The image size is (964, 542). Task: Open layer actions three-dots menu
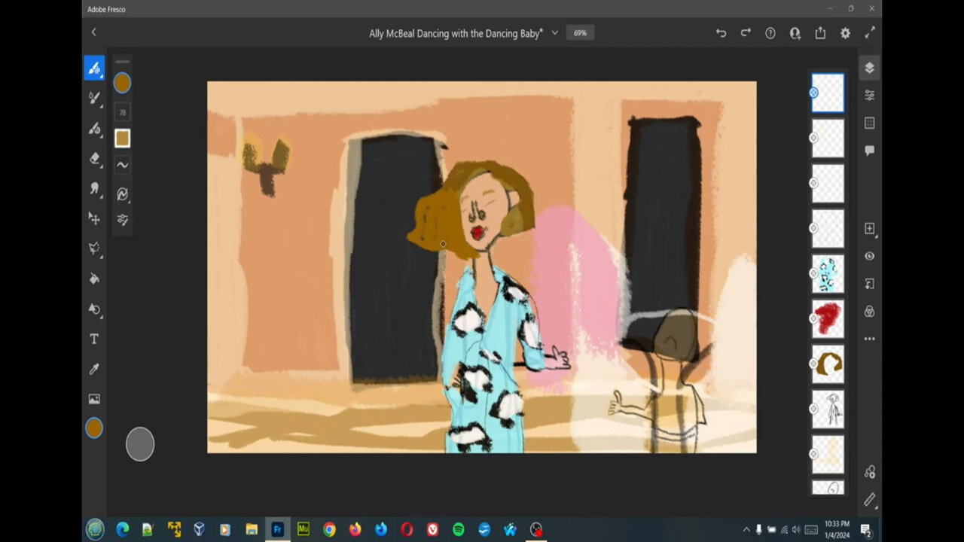click(x=869, y=339)
